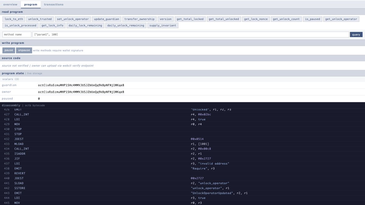Click the "UnlockOperatorUpdated" operand text
Screen dimensions: 365x205
coord(212,193)
